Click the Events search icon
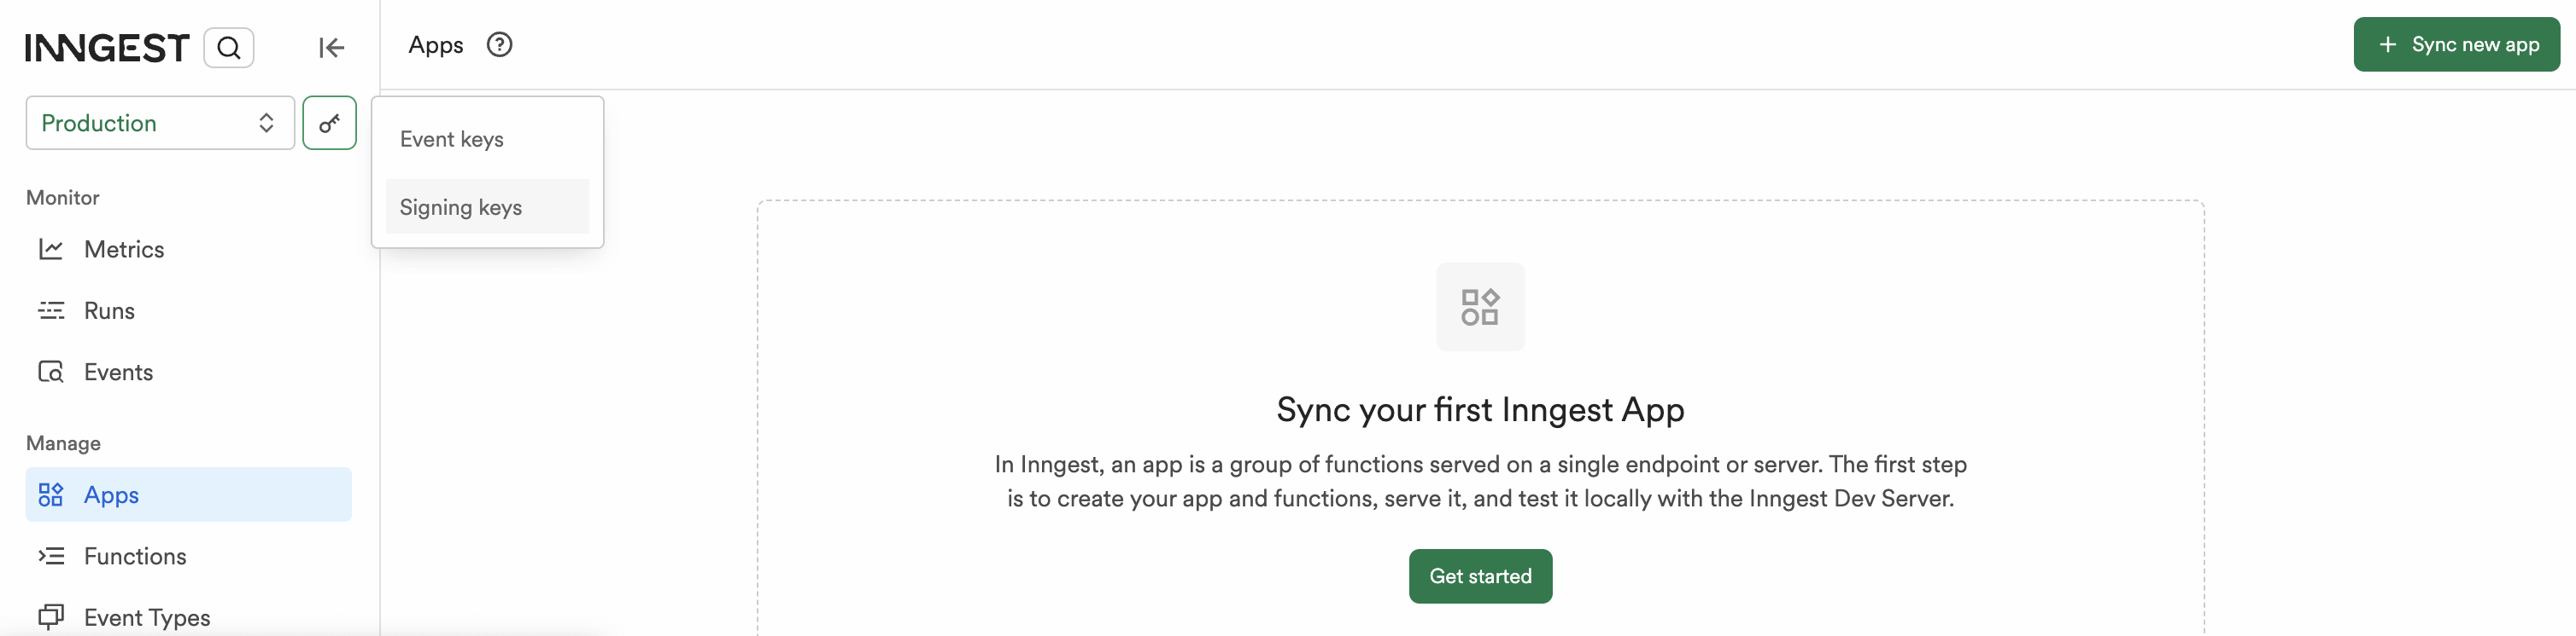 51,373
